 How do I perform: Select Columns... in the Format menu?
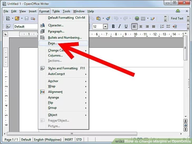[63, 55]
